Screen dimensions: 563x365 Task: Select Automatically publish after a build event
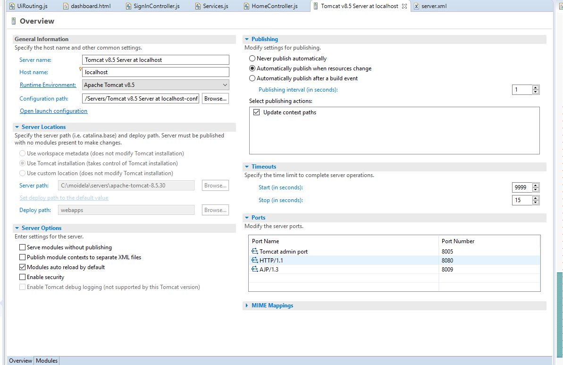(252, 78)
